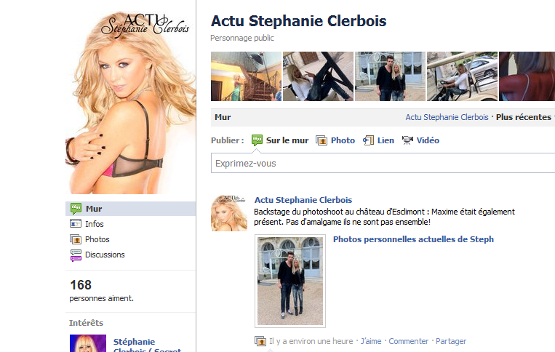Click the Discussions chat icon in sidebar

(x=76, y=255)
